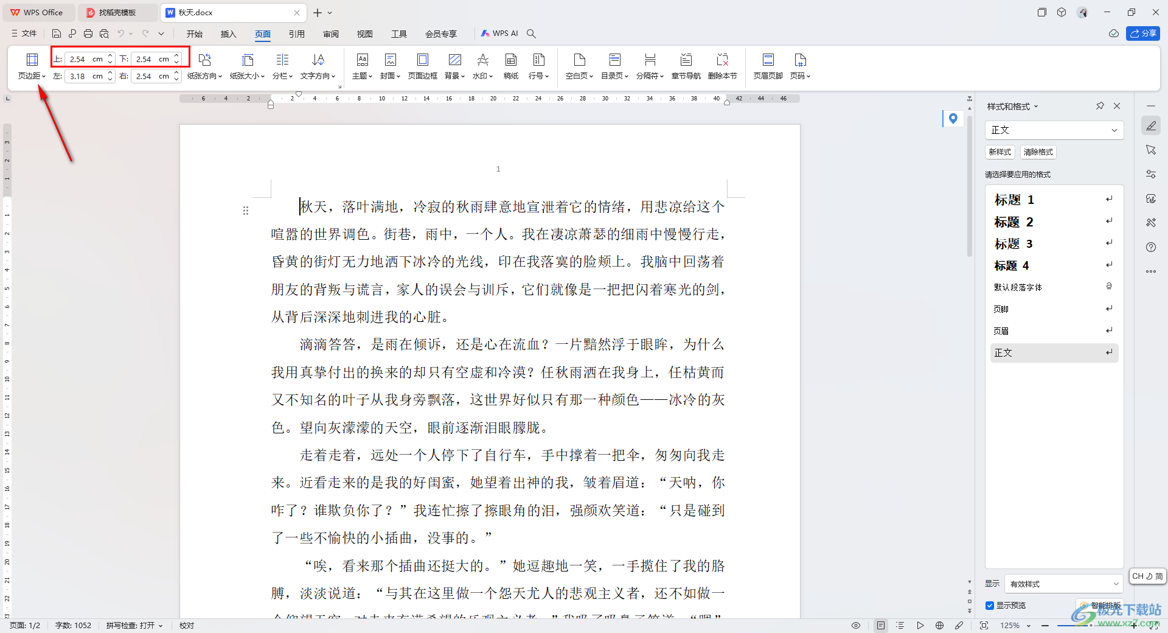Open the new tab dropdown arrow
1168x633 pixels.
tap(330, 13)
